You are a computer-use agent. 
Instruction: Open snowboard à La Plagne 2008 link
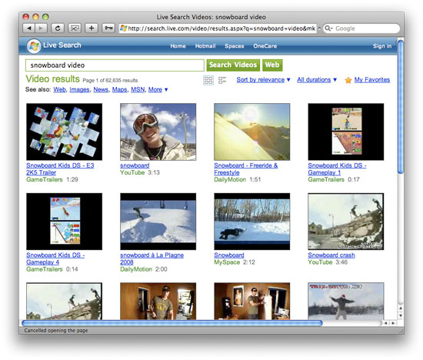[x=152, y=258]
